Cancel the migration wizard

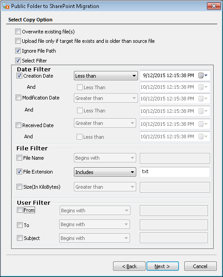[x=200, y=266]
